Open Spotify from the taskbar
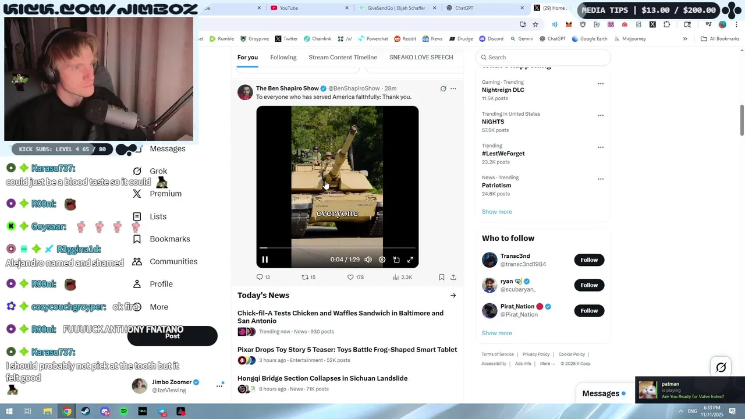Image resolution: width=745 pixels, height=419 pixels. (x=124, y=411)
